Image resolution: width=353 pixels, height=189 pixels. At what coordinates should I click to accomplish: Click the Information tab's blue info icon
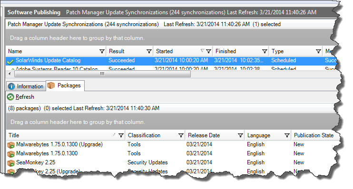(x=11, y=86)
